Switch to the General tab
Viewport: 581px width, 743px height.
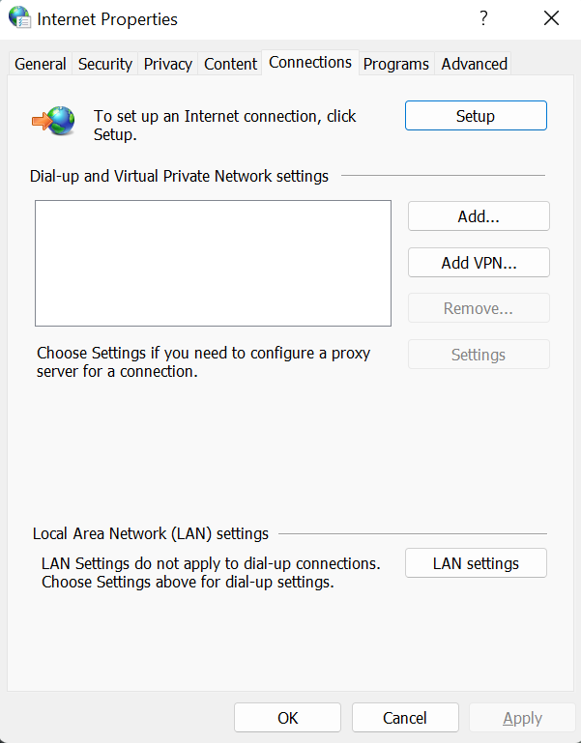click(41, 64)
